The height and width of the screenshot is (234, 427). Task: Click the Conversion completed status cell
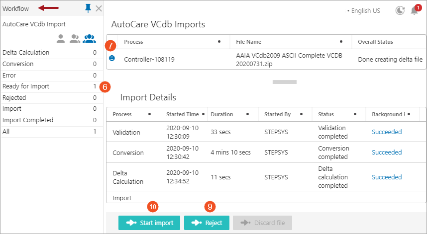pyautogui.click(x=333, y=153)
